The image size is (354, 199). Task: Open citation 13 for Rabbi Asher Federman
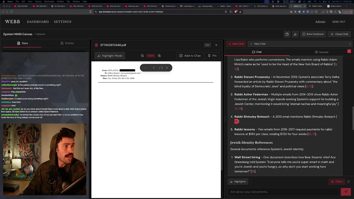[236, 109]
